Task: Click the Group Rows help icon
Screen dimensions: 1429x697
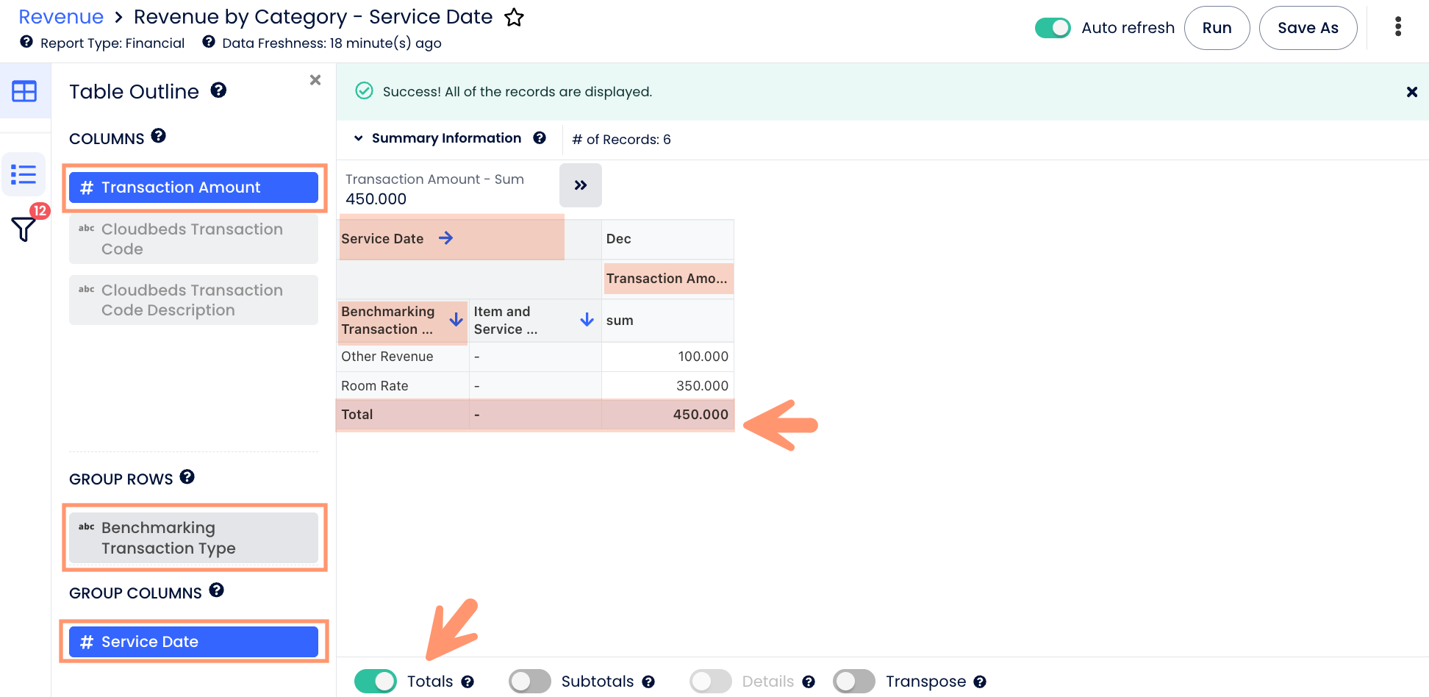Action: point(187,477)
